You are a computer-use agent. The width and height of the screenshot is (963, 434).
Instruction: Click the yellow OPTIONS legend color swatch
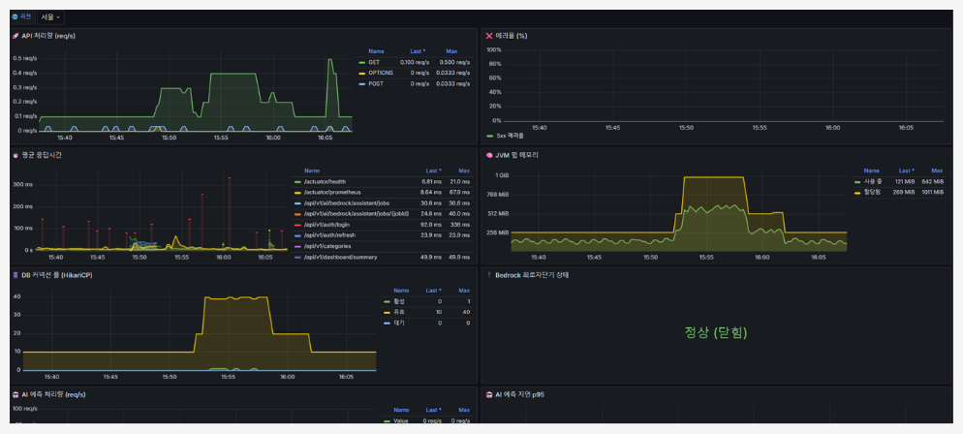click(361, 73)
